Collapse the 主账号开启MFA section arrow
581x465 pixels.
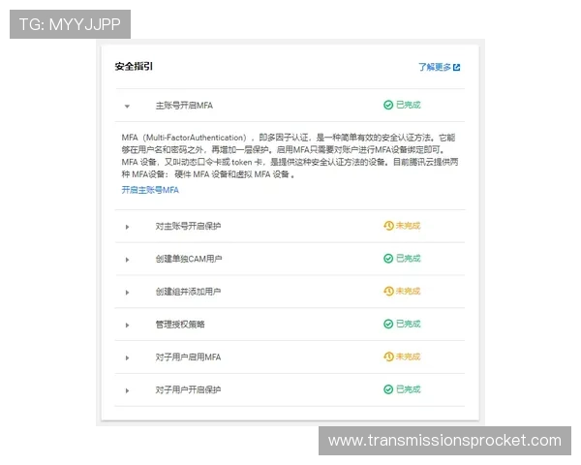coord(127,107)
